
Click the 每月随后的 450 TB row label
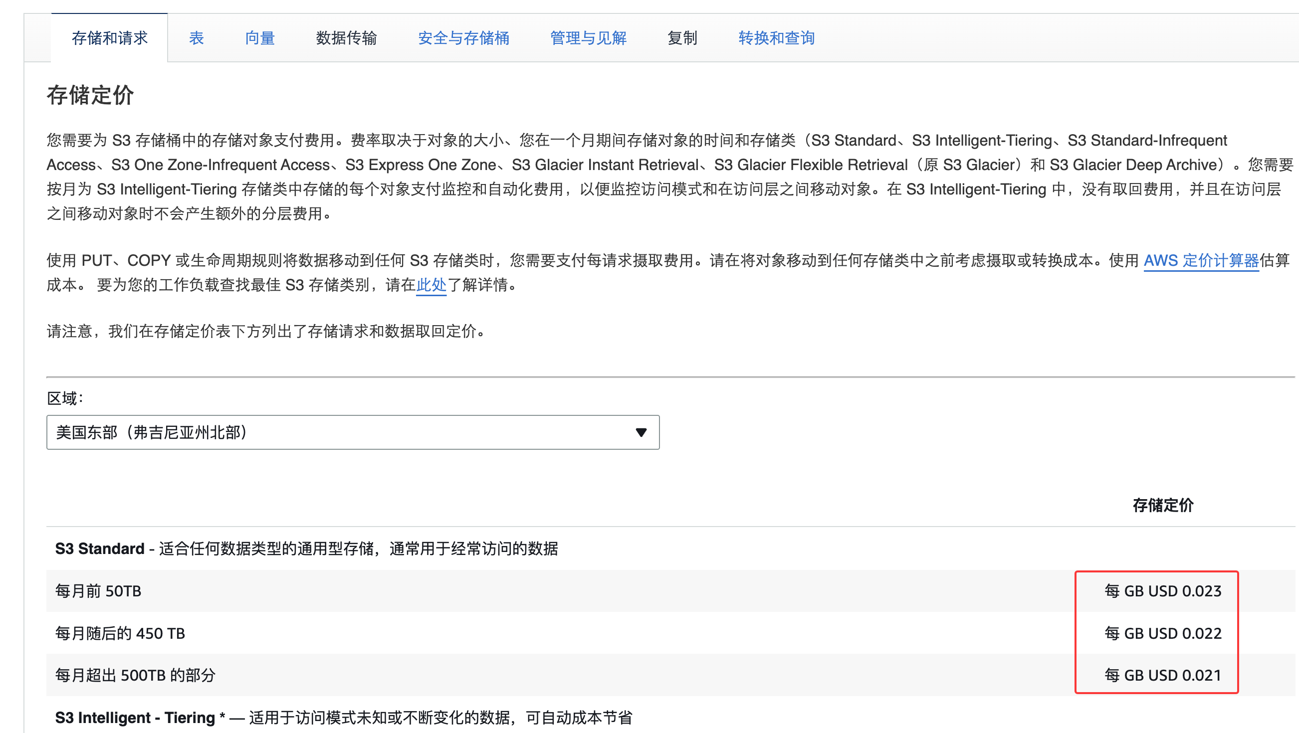120,633
